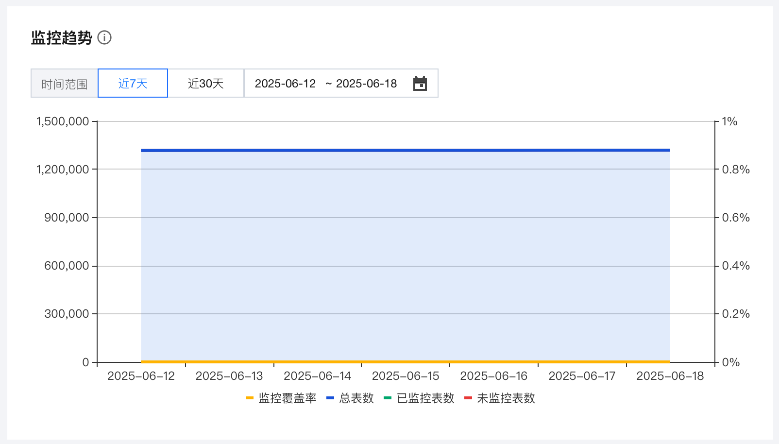This screenshot has height=444, width=779.
Task: Toggle 总表数 legend series
Action: [x=356, y=398]
